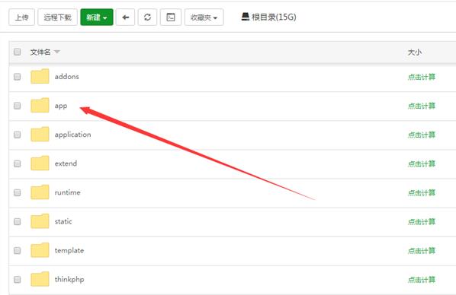Click 点击计算 for static size
456x295 pixels.
click(x=422, y=222)
